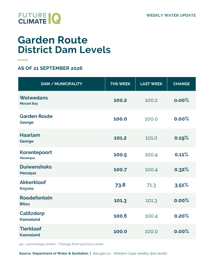
Task: Click the Korentepoort dam name
Action: [x=36, y=152]
